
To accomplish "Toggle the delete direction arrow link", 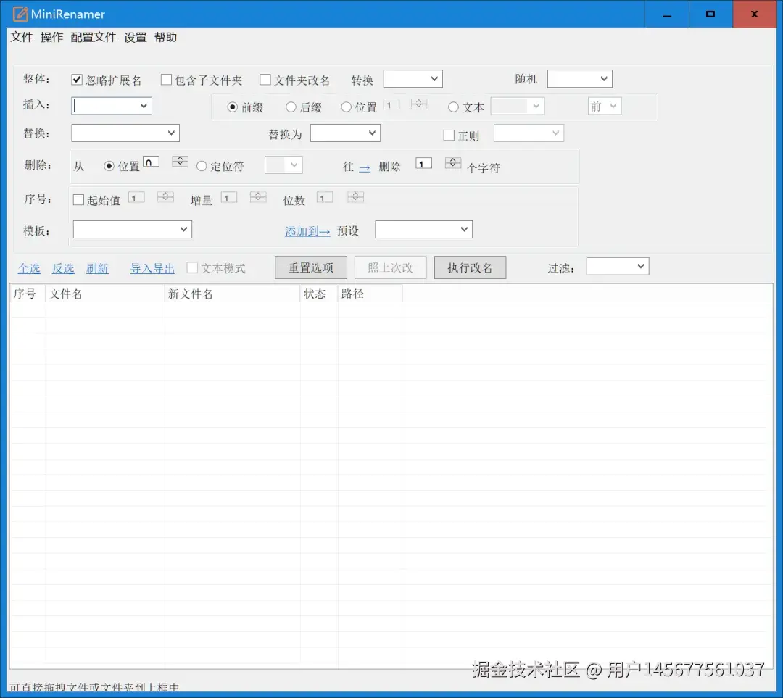I will (x=365, y=167).
